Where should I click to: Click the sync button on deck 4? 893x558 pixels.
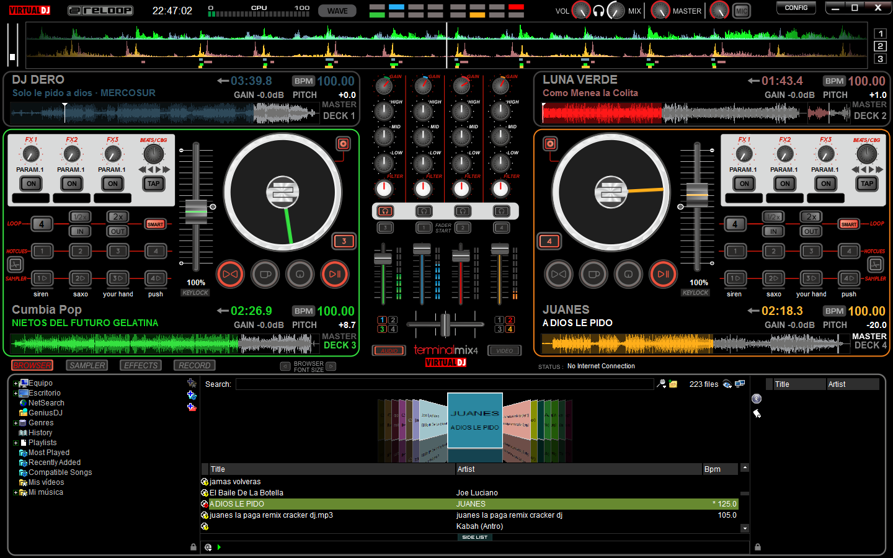[x=558, y=274]
